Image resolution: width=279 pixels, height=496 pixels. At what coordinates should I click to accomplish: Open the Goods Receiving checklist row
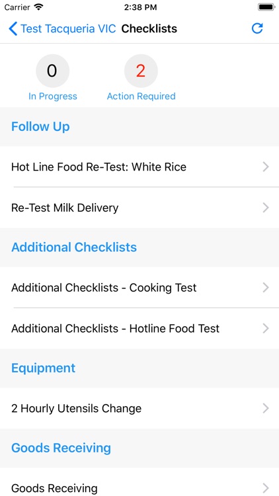pyautogui.click(x=139, y=483)
